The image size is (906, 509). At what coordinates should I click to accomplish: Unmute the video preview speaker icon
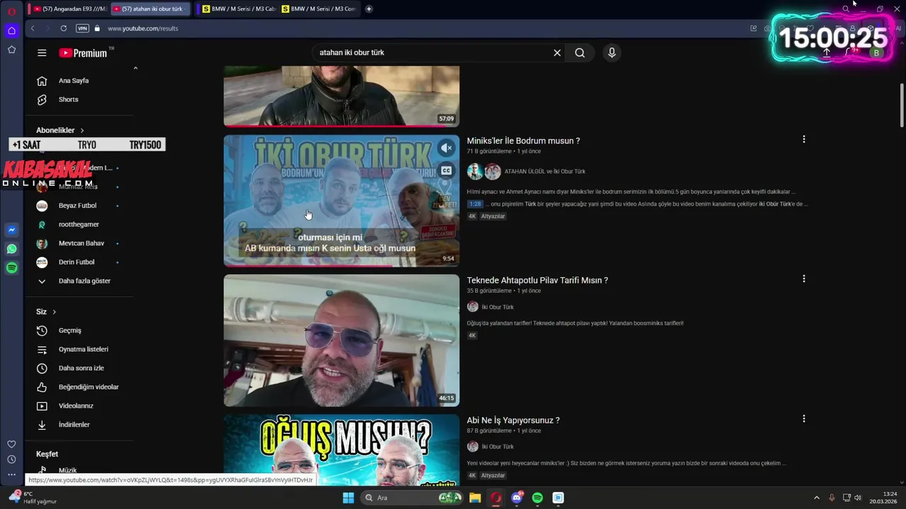pyautogui.click(x=446, y=148)
